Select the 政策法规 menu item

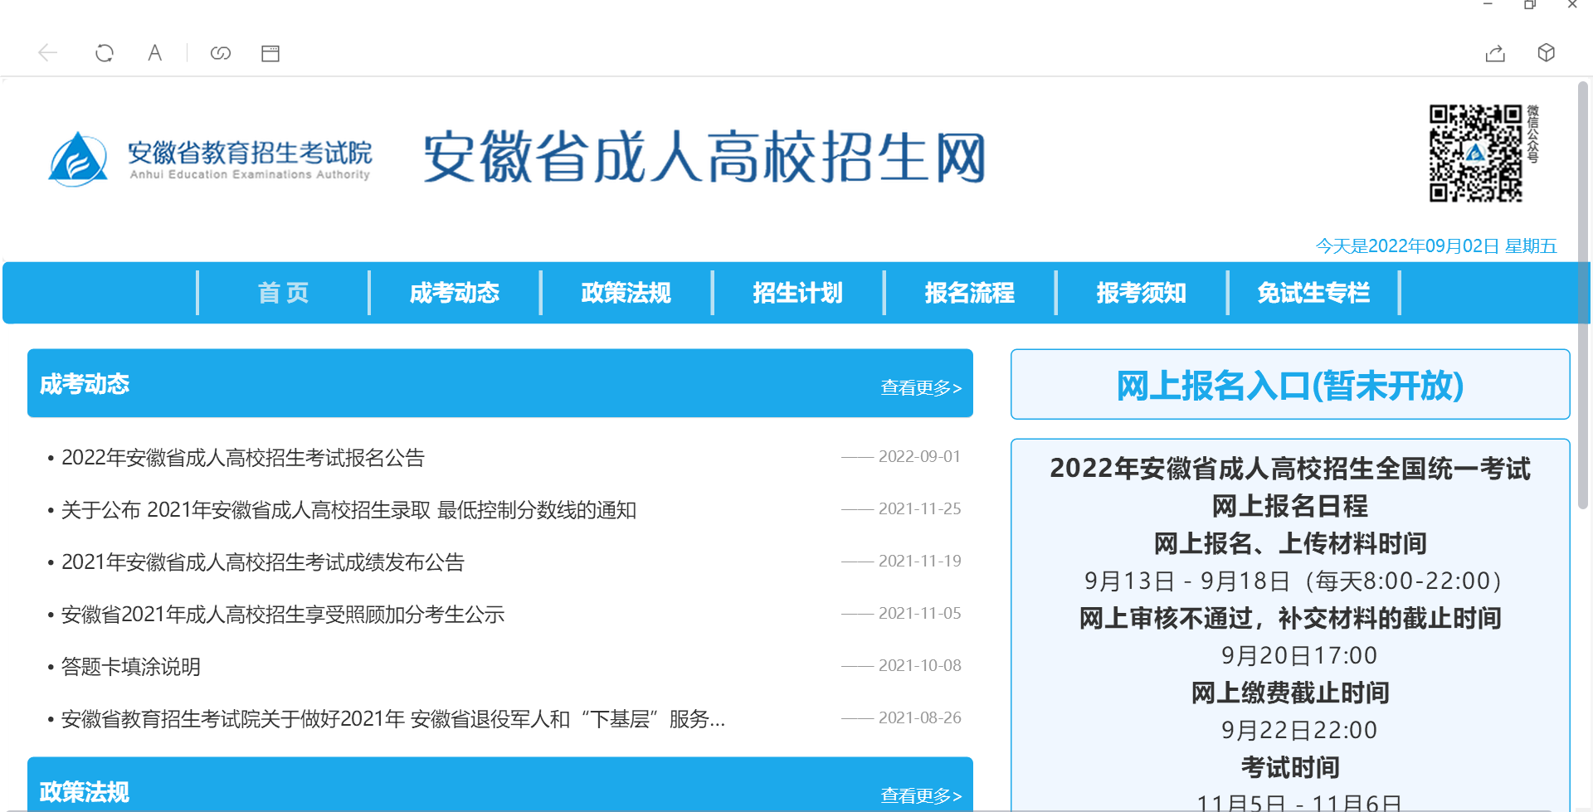pos(626,293)
